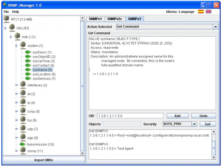The height and width of the screenshot is (167, 222).
Task: Expand the tcp (6) node
Action: click(17, 120)
